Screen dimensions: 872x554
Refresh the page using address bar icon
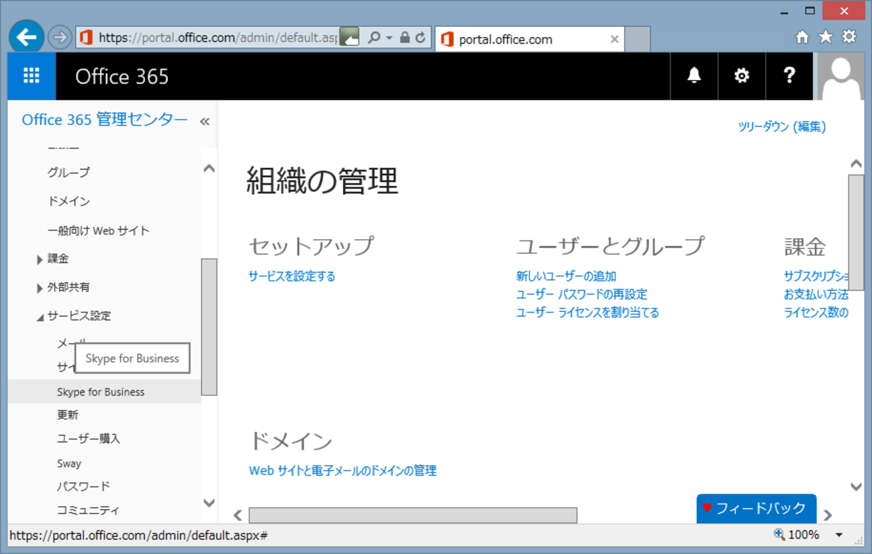coord(421,38)
